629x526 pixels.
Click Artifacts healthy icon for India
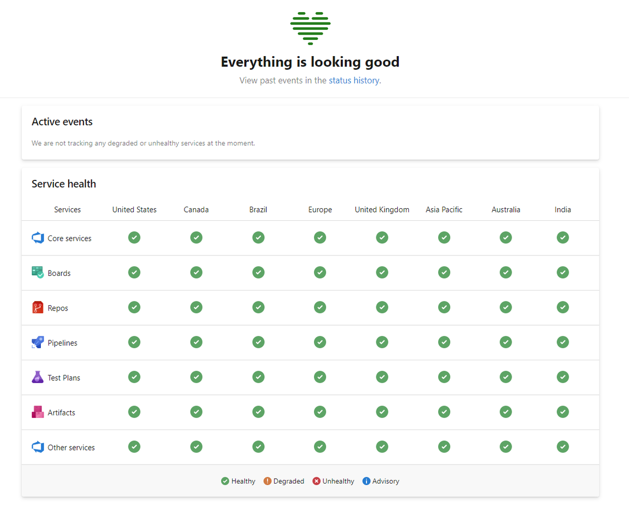tap(563, 412)
